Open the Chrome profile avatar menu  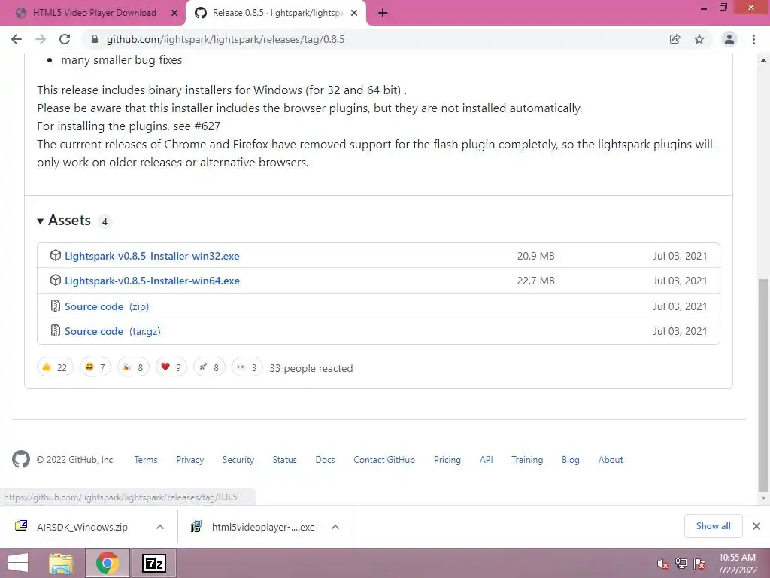coord(729,39)
